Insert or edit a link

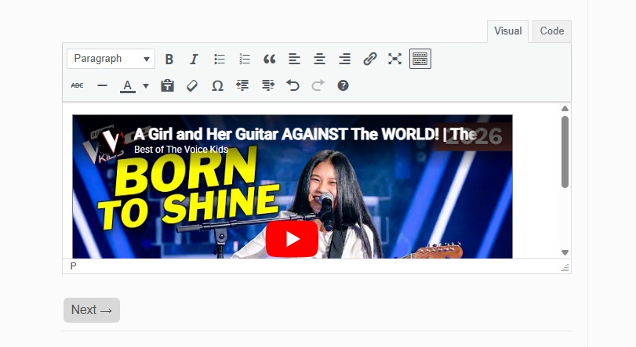pos(370,59)
